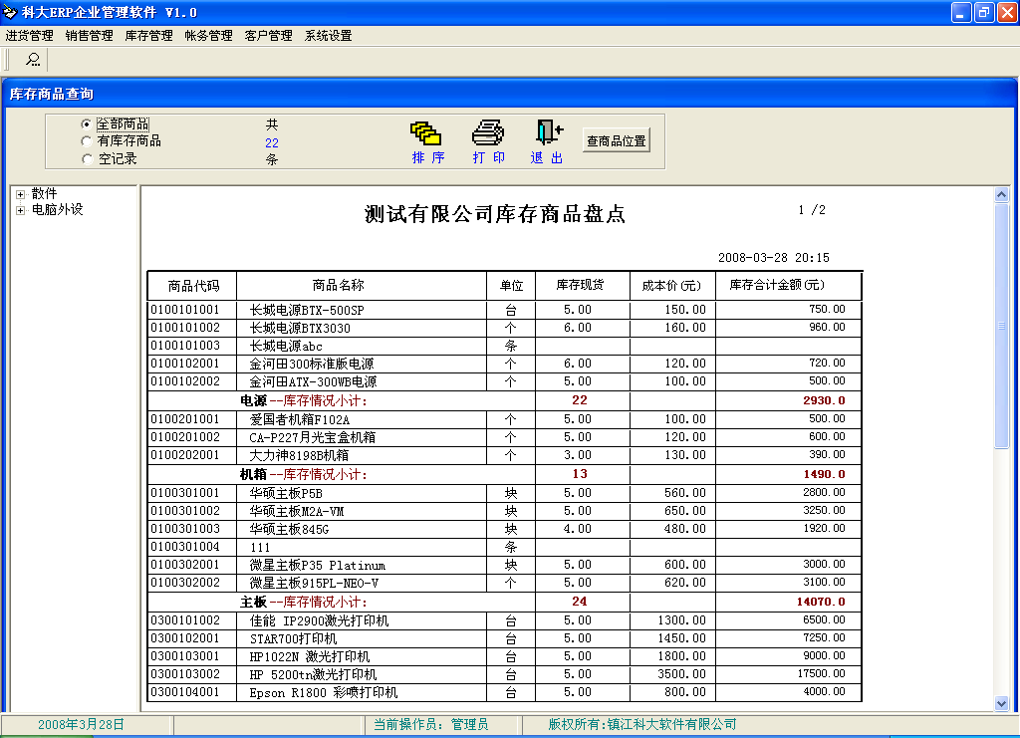
Task: Expand the 软件 tree node
Action: point(20,194)
